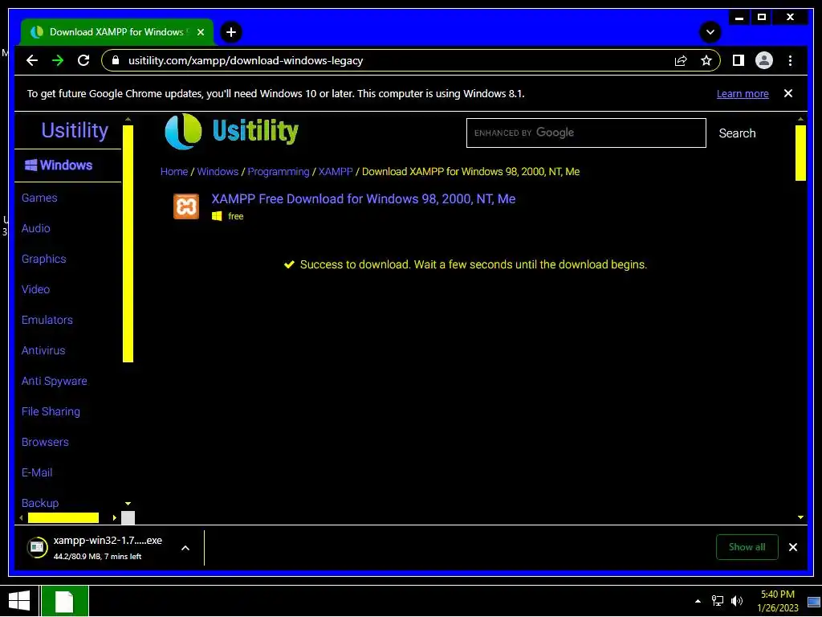Open Backup category

pyautogui.click(x=40, y=503)
